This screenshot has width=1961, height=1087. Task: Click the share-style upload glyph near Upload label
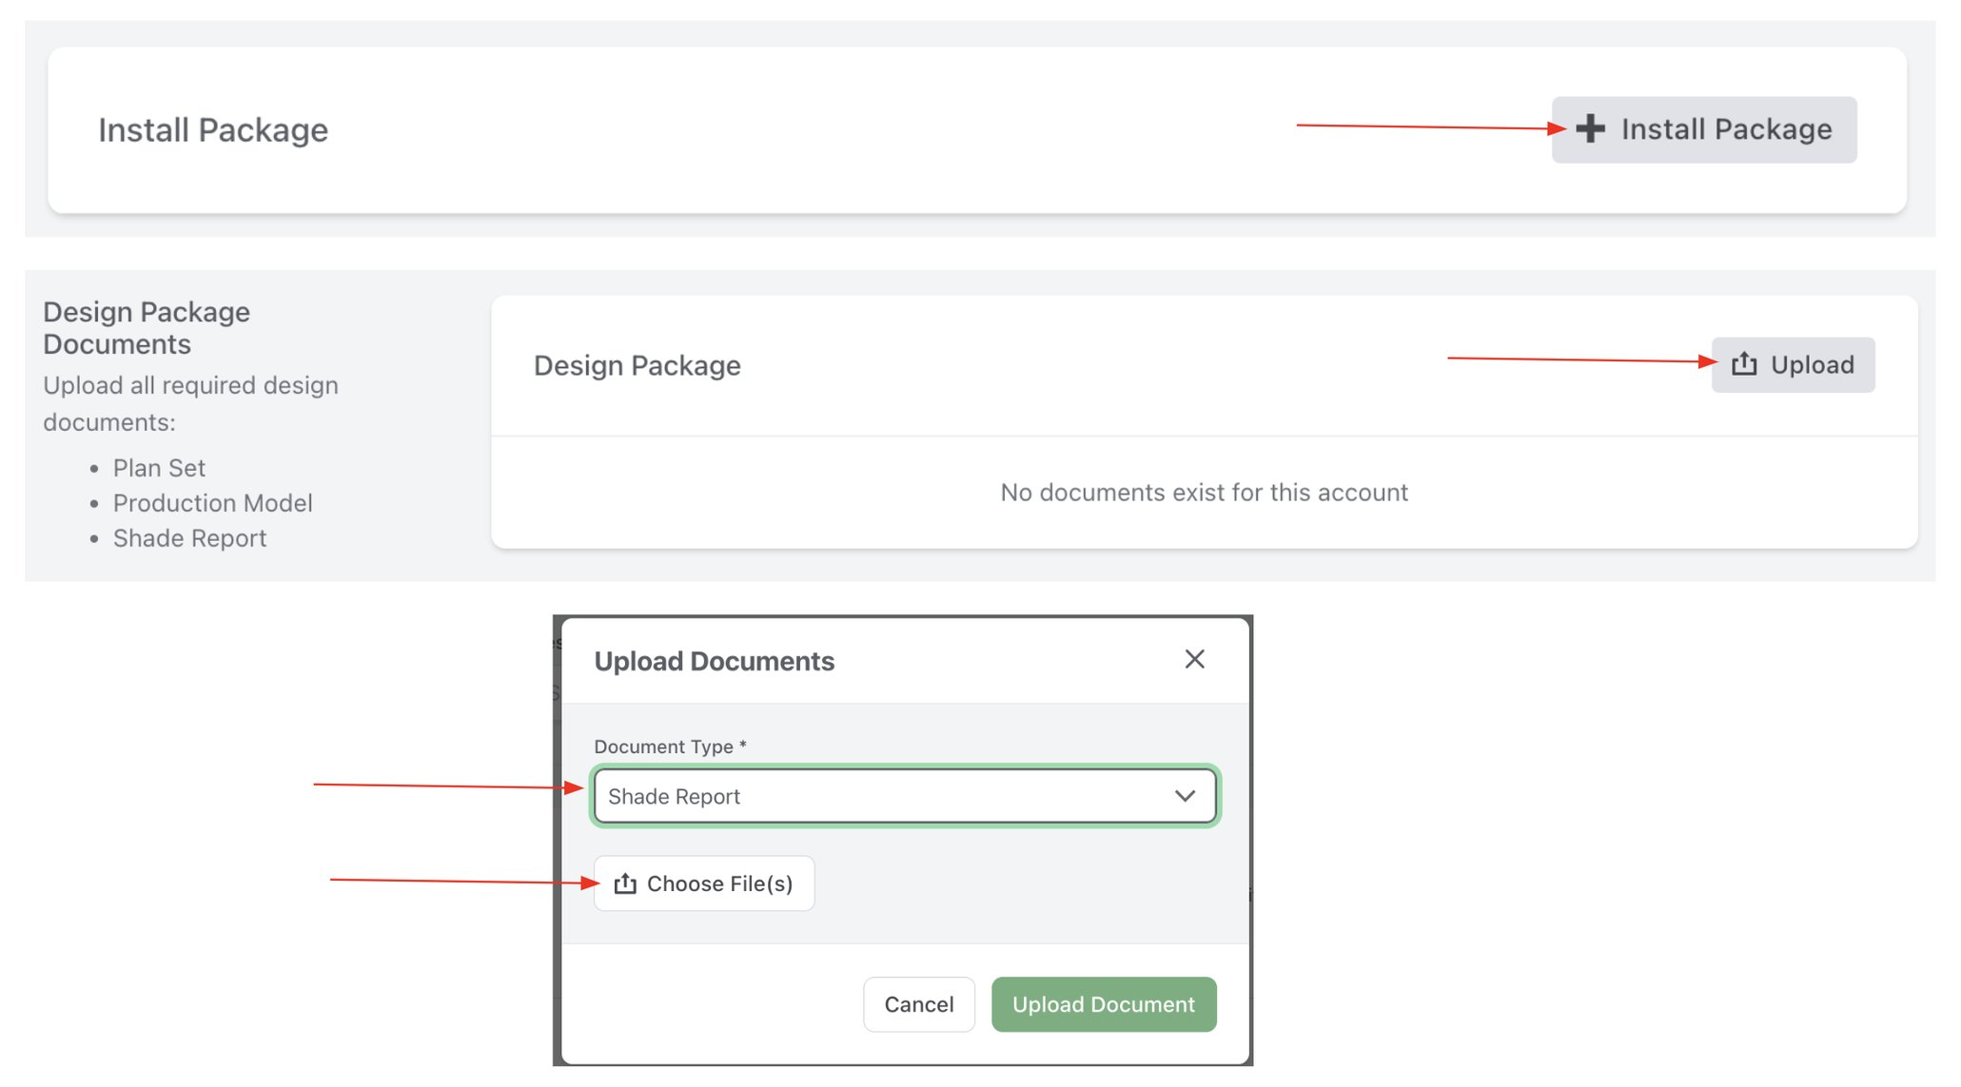[1744, 364]
